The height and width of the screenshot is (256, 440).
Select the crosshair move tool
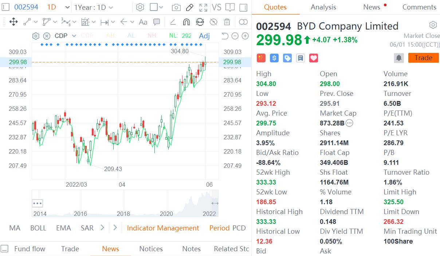[x=13, y=22]
